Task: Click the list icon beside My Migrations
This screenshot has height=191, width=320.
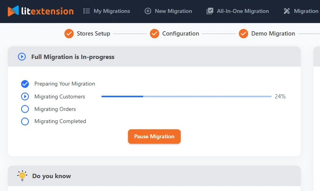Action: pos(87,11)
